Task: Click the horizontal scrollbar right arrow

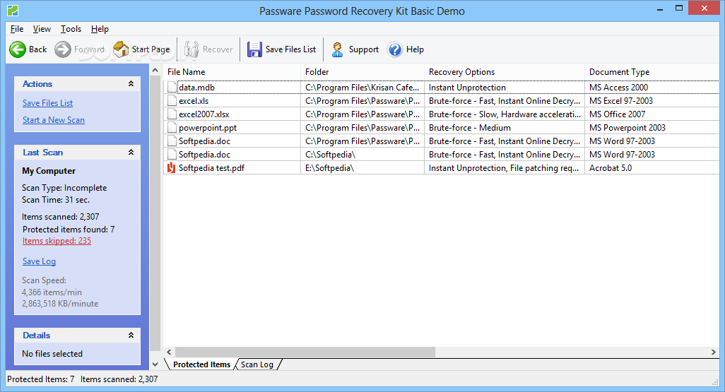Action: [714, 352]
